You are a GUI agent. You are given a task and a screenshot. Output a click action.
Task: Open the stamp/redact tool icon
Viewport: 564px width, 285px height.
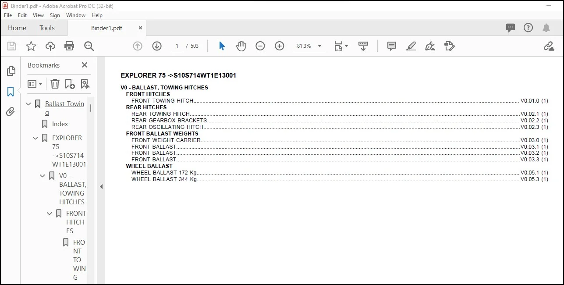(449, 46)
